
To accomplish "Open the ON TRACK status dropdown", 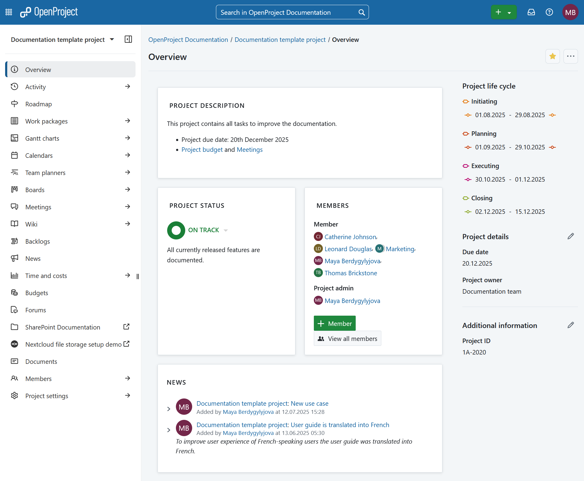I will coord(226,230).
